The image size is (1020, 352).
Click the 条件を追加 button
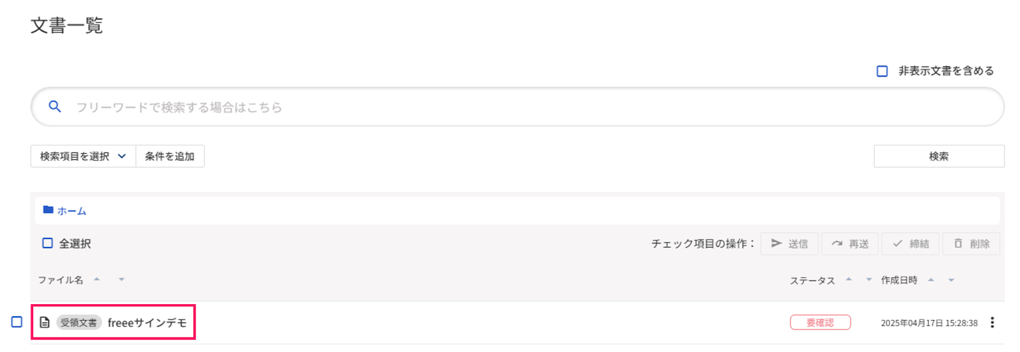[x=170, y=156]
